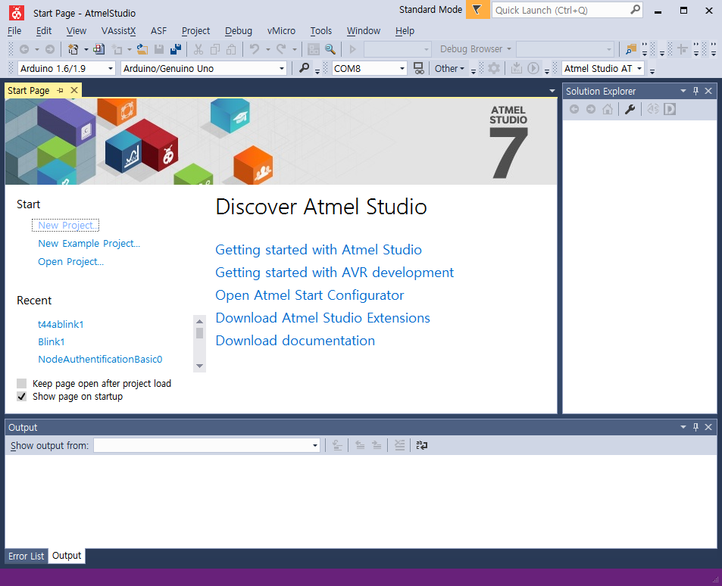The height and width of the screenshot is (586, 722).
Task: Click the Solution Explorer Home icon
Action: [608, 109]
